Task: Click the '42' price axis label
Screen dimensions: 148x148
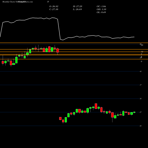Action: coord(141,71)
